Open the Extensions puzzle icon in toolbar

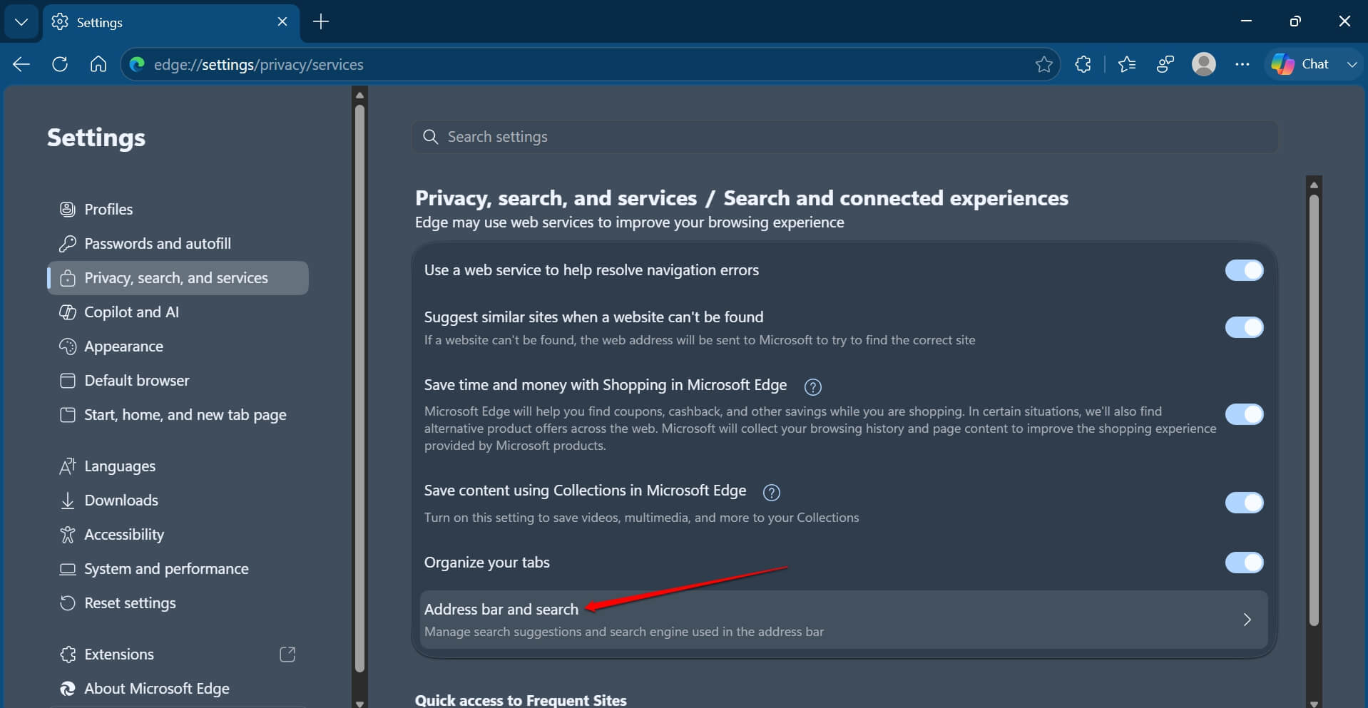1083,64
